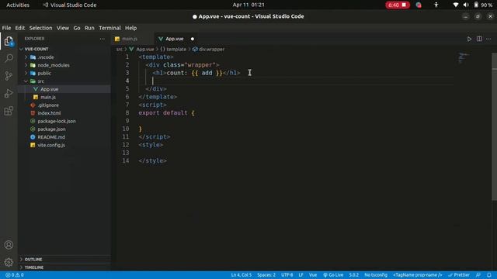Open README.md in the file tree
This screenshot has height=279, width=497.
[x=51, y=137]
